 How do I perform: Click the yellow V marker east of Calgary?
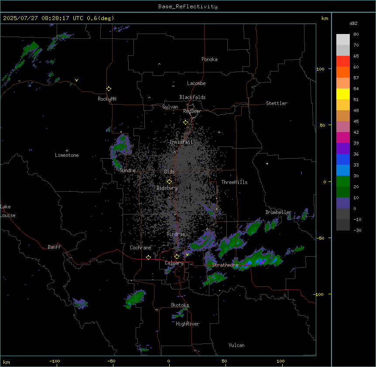(x=187, y=255)
